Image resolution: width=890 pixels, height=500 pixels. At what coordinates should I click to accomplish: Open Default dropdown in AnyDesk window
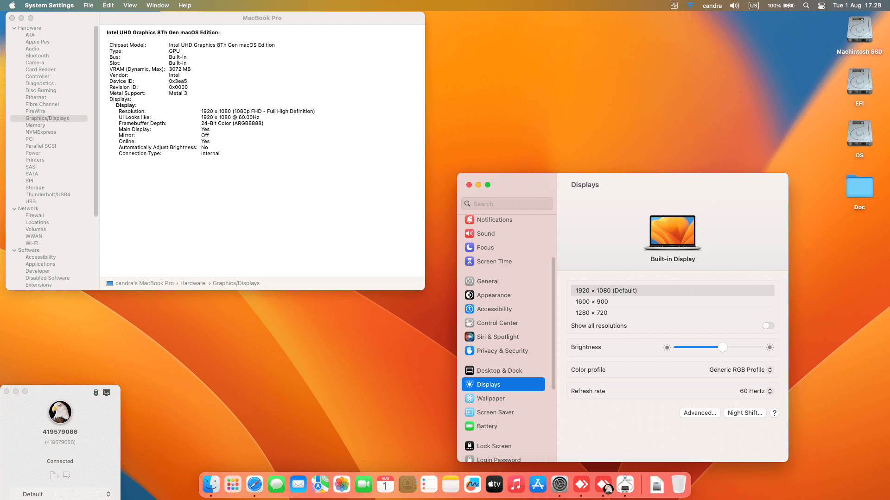point(67,494)
